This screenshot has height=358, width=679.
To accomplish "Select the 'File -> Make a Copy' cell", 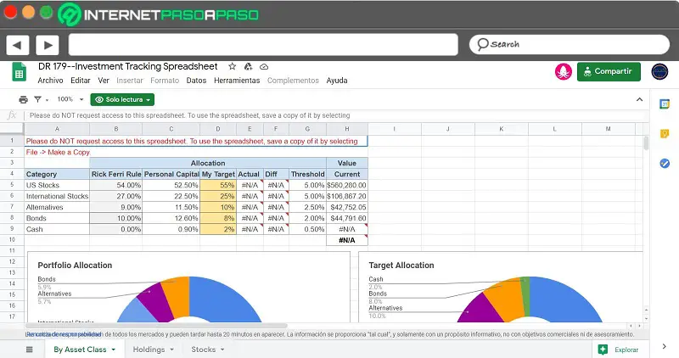I will pyautogui.click(x=58, y=153).
